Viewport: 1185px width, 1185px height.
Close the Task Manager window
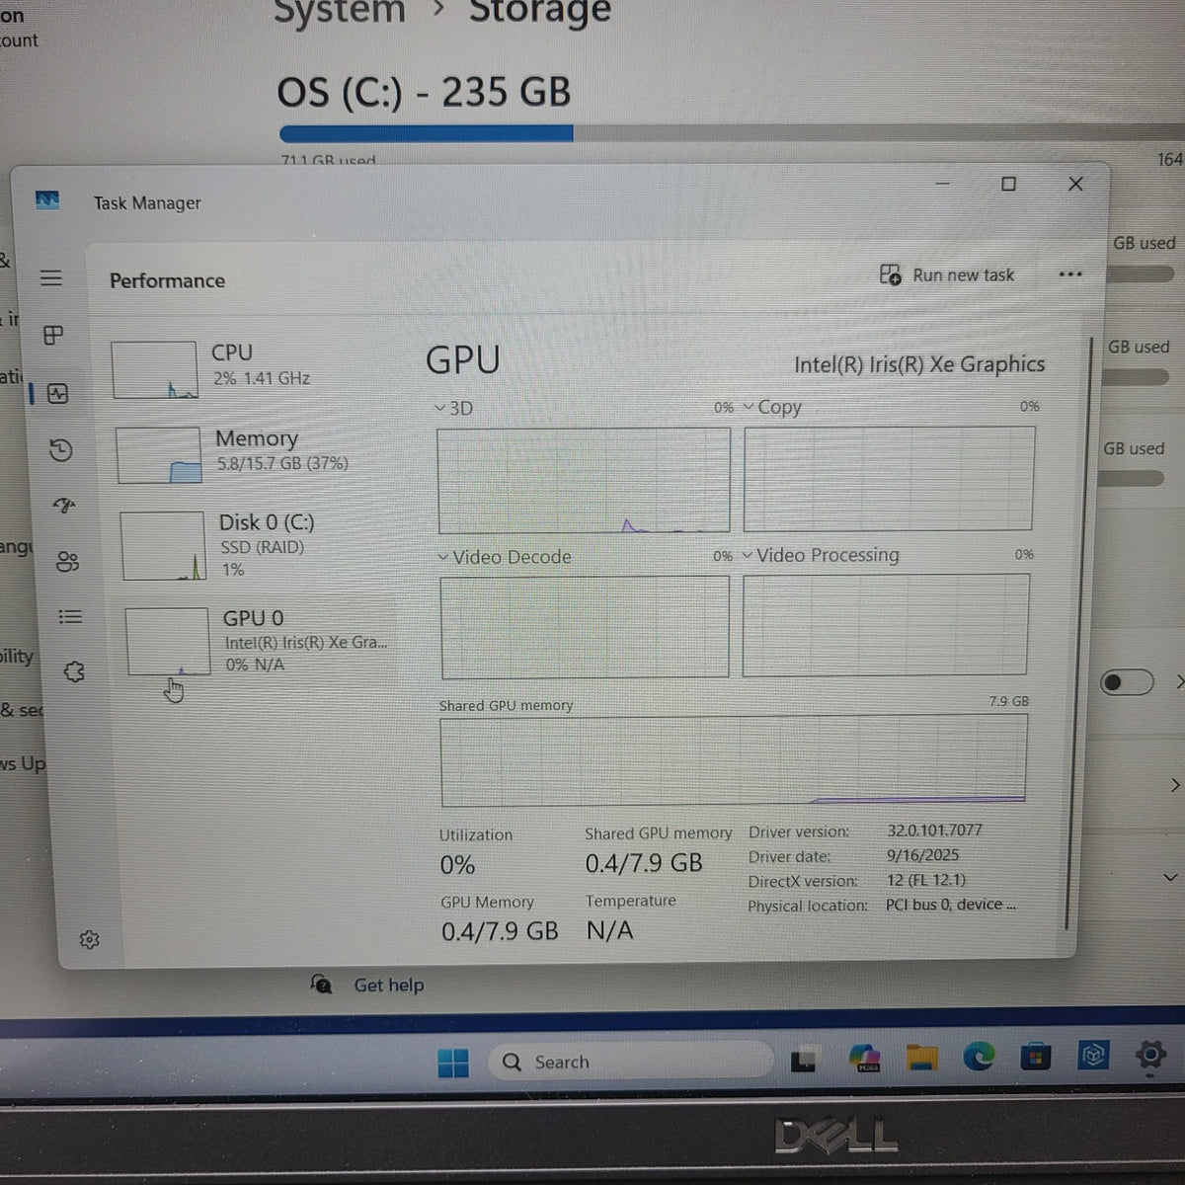click(x=1075, y=184)
